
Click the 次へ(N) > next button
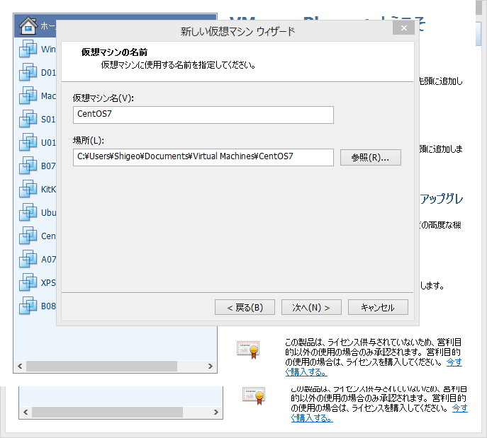coord(311,307)
